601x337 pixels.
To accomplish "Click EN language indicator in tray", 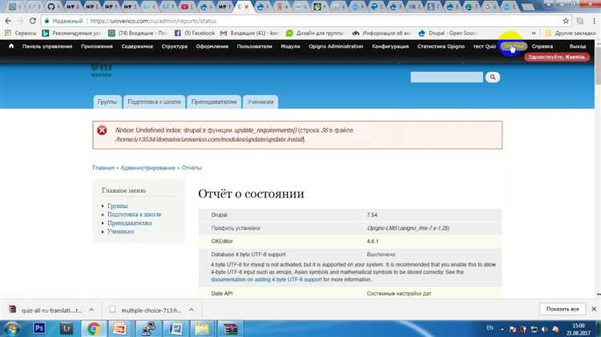I will point(490,328).
